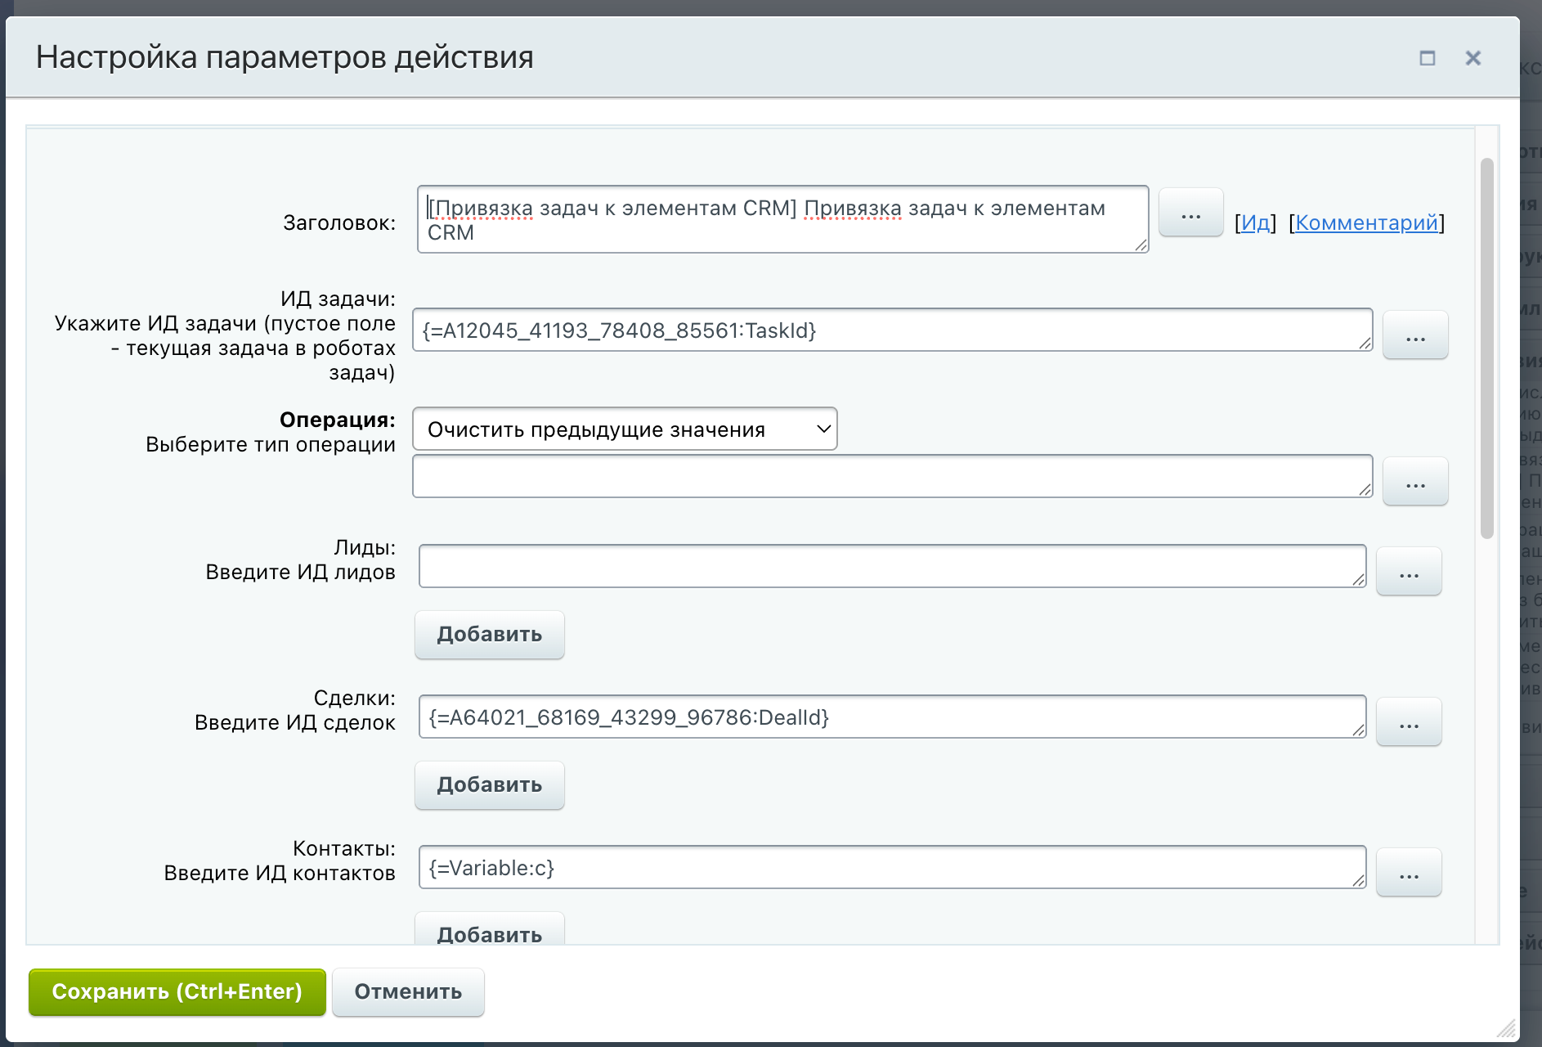Open value picker for Лиды field
1542x1047 pixels.
[1408, 572]
